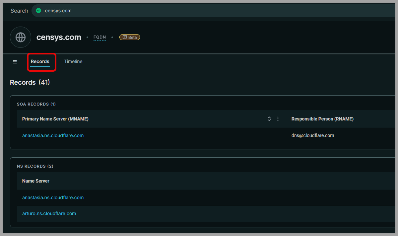Click the Primary Name Server (MNAME) column header
Viewport: 398px width, 236px height.
click(55, 119)
